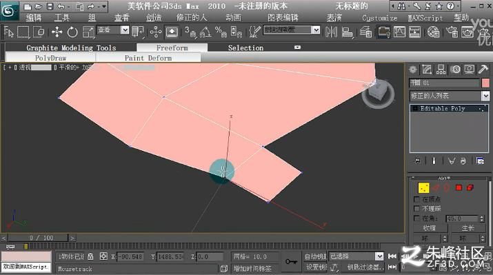Click the Align tool icon
This screenshot has width=493, height=275.
tap(347, 32)
